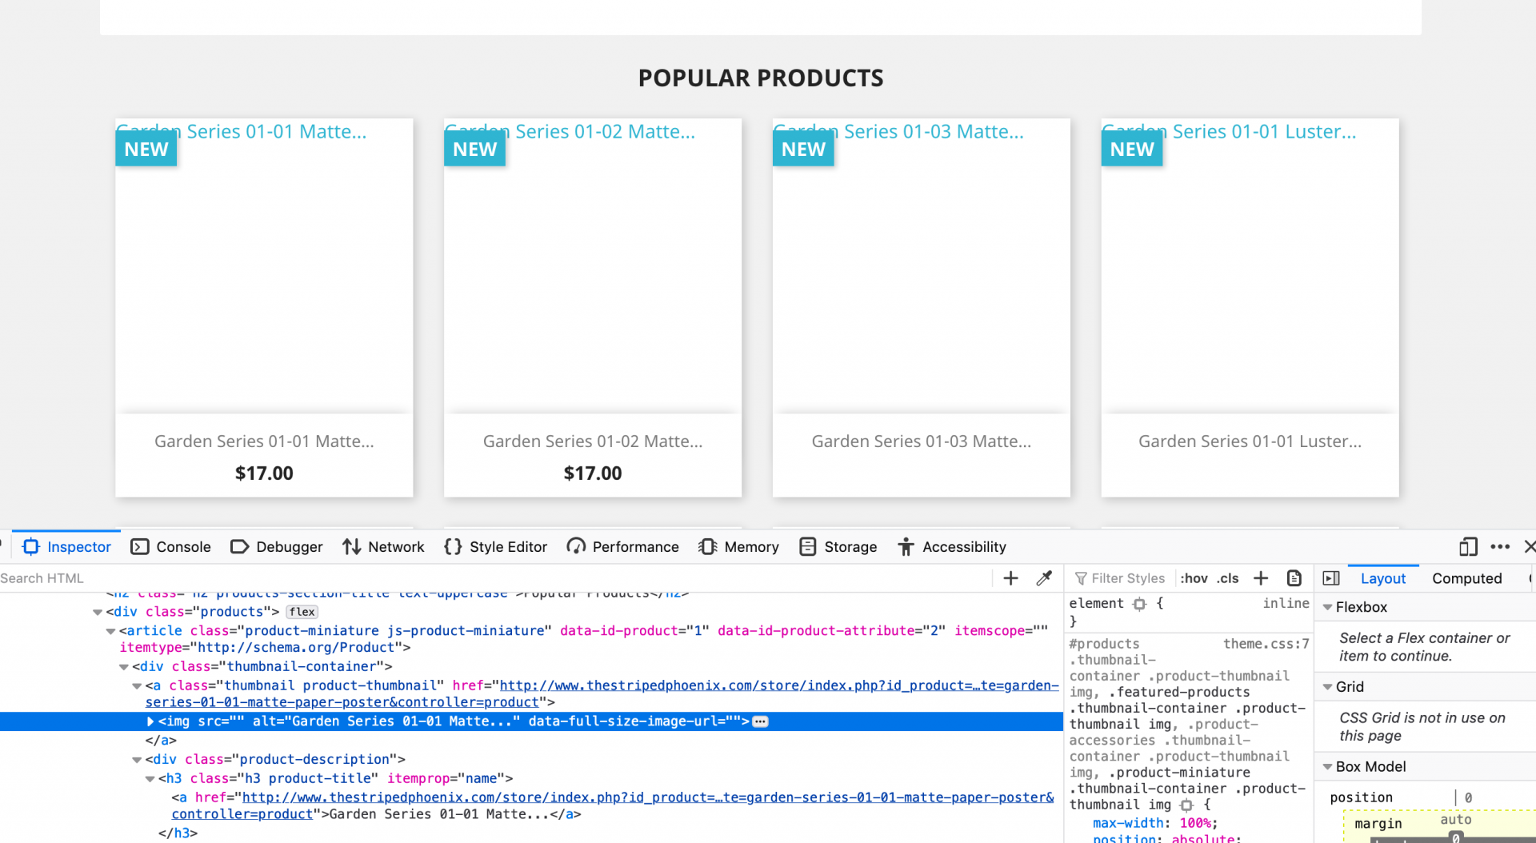
Task: Click the box model position value 0
Action: coord(1468,797)
